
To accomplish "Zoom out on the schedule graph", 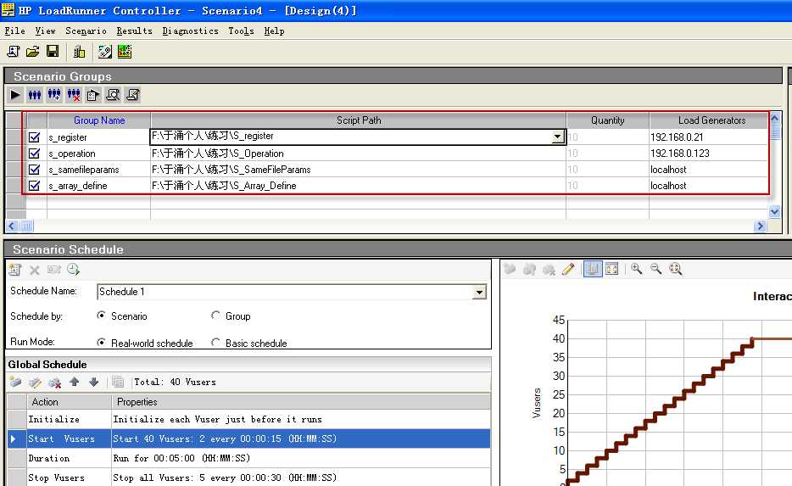I will point(655,269).
